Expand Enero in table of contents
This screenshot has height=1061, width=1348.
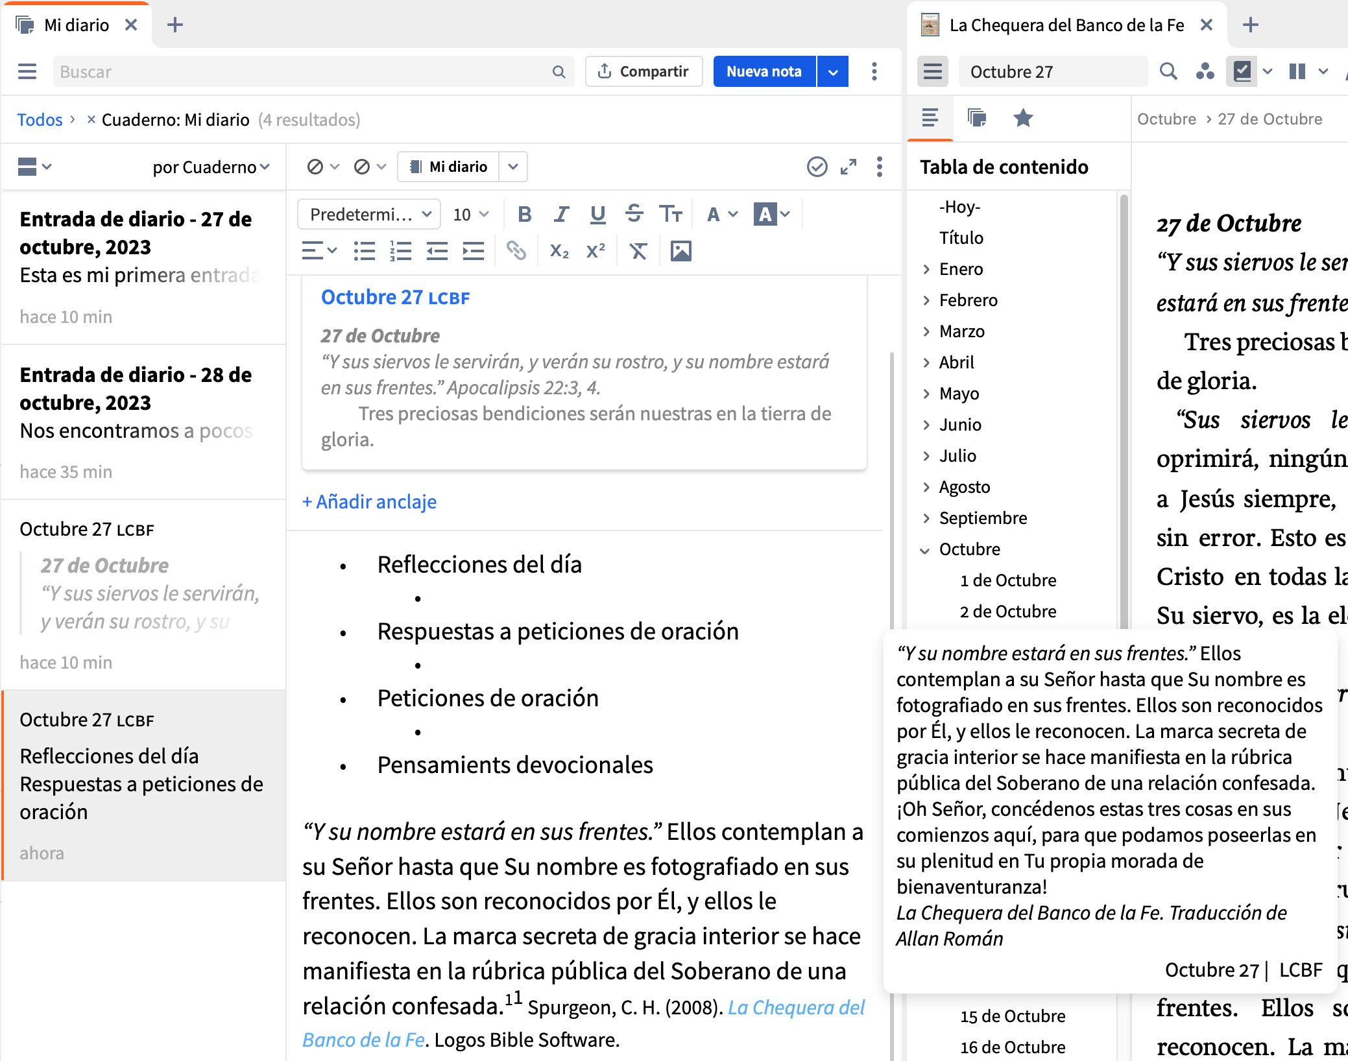point(926,269)
